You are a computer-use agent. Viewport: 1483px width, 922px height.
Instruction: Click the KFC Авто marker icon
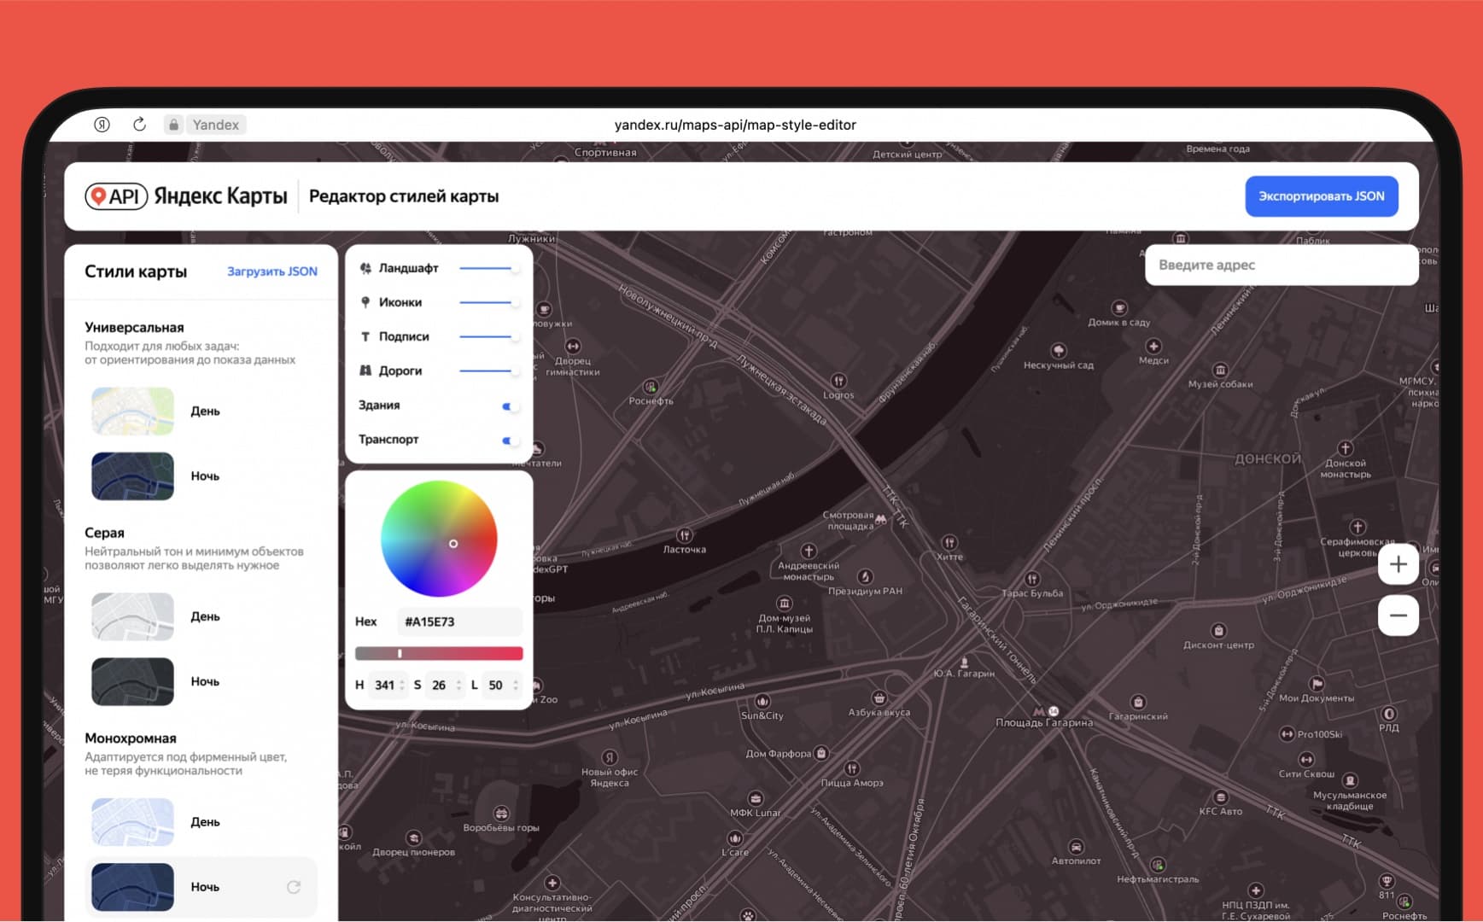coord(1221,797)
